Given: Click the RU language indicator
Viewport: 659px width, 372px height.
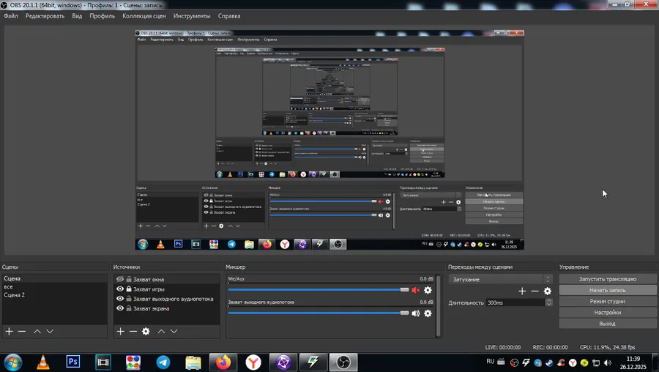Looking at the screenshot, I should pyautogui.click(x=490, y=362).
